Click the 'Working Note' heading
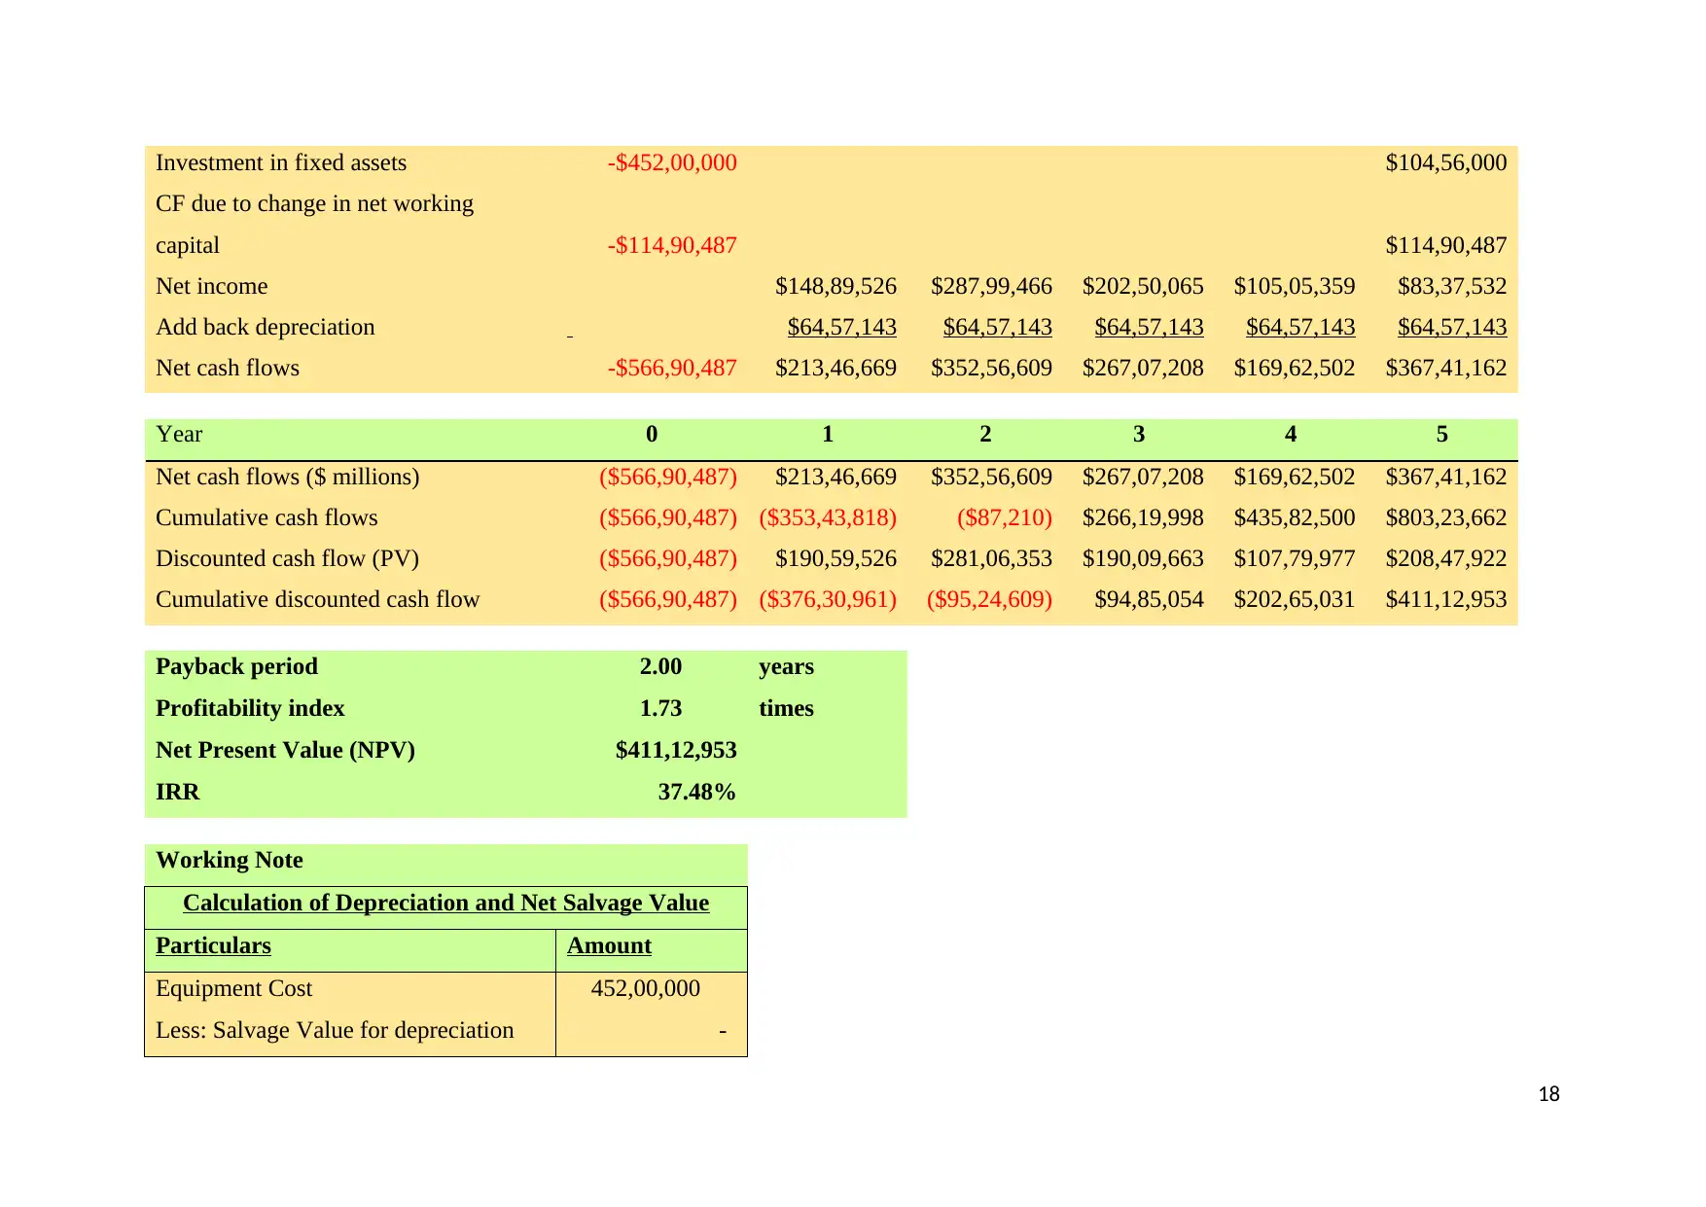The height and width of the screenshot is (1207, 1706). click(229, 860)
